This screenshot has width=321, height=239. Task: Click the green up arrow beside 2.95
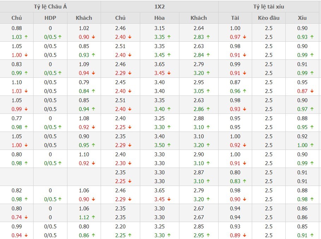pos(208,235)
